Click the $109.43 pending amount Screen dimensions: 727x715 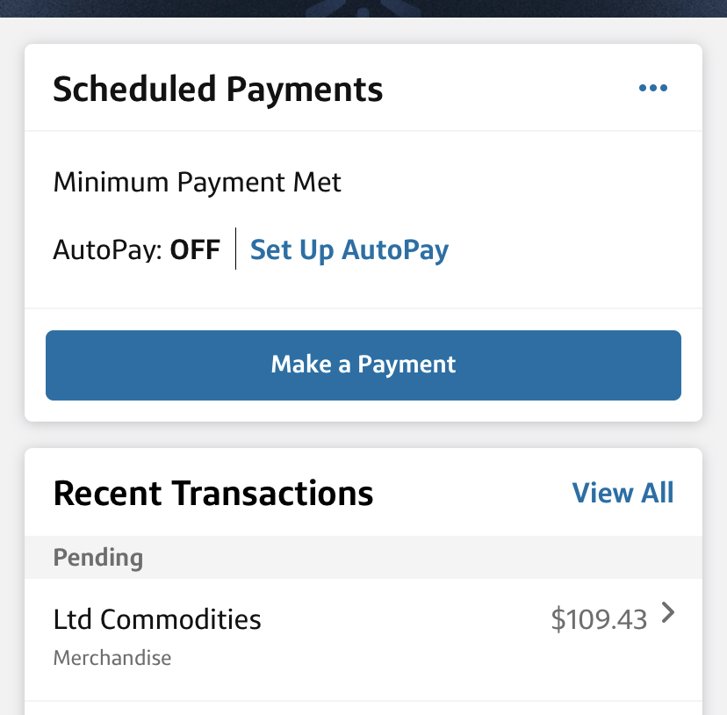599,619
